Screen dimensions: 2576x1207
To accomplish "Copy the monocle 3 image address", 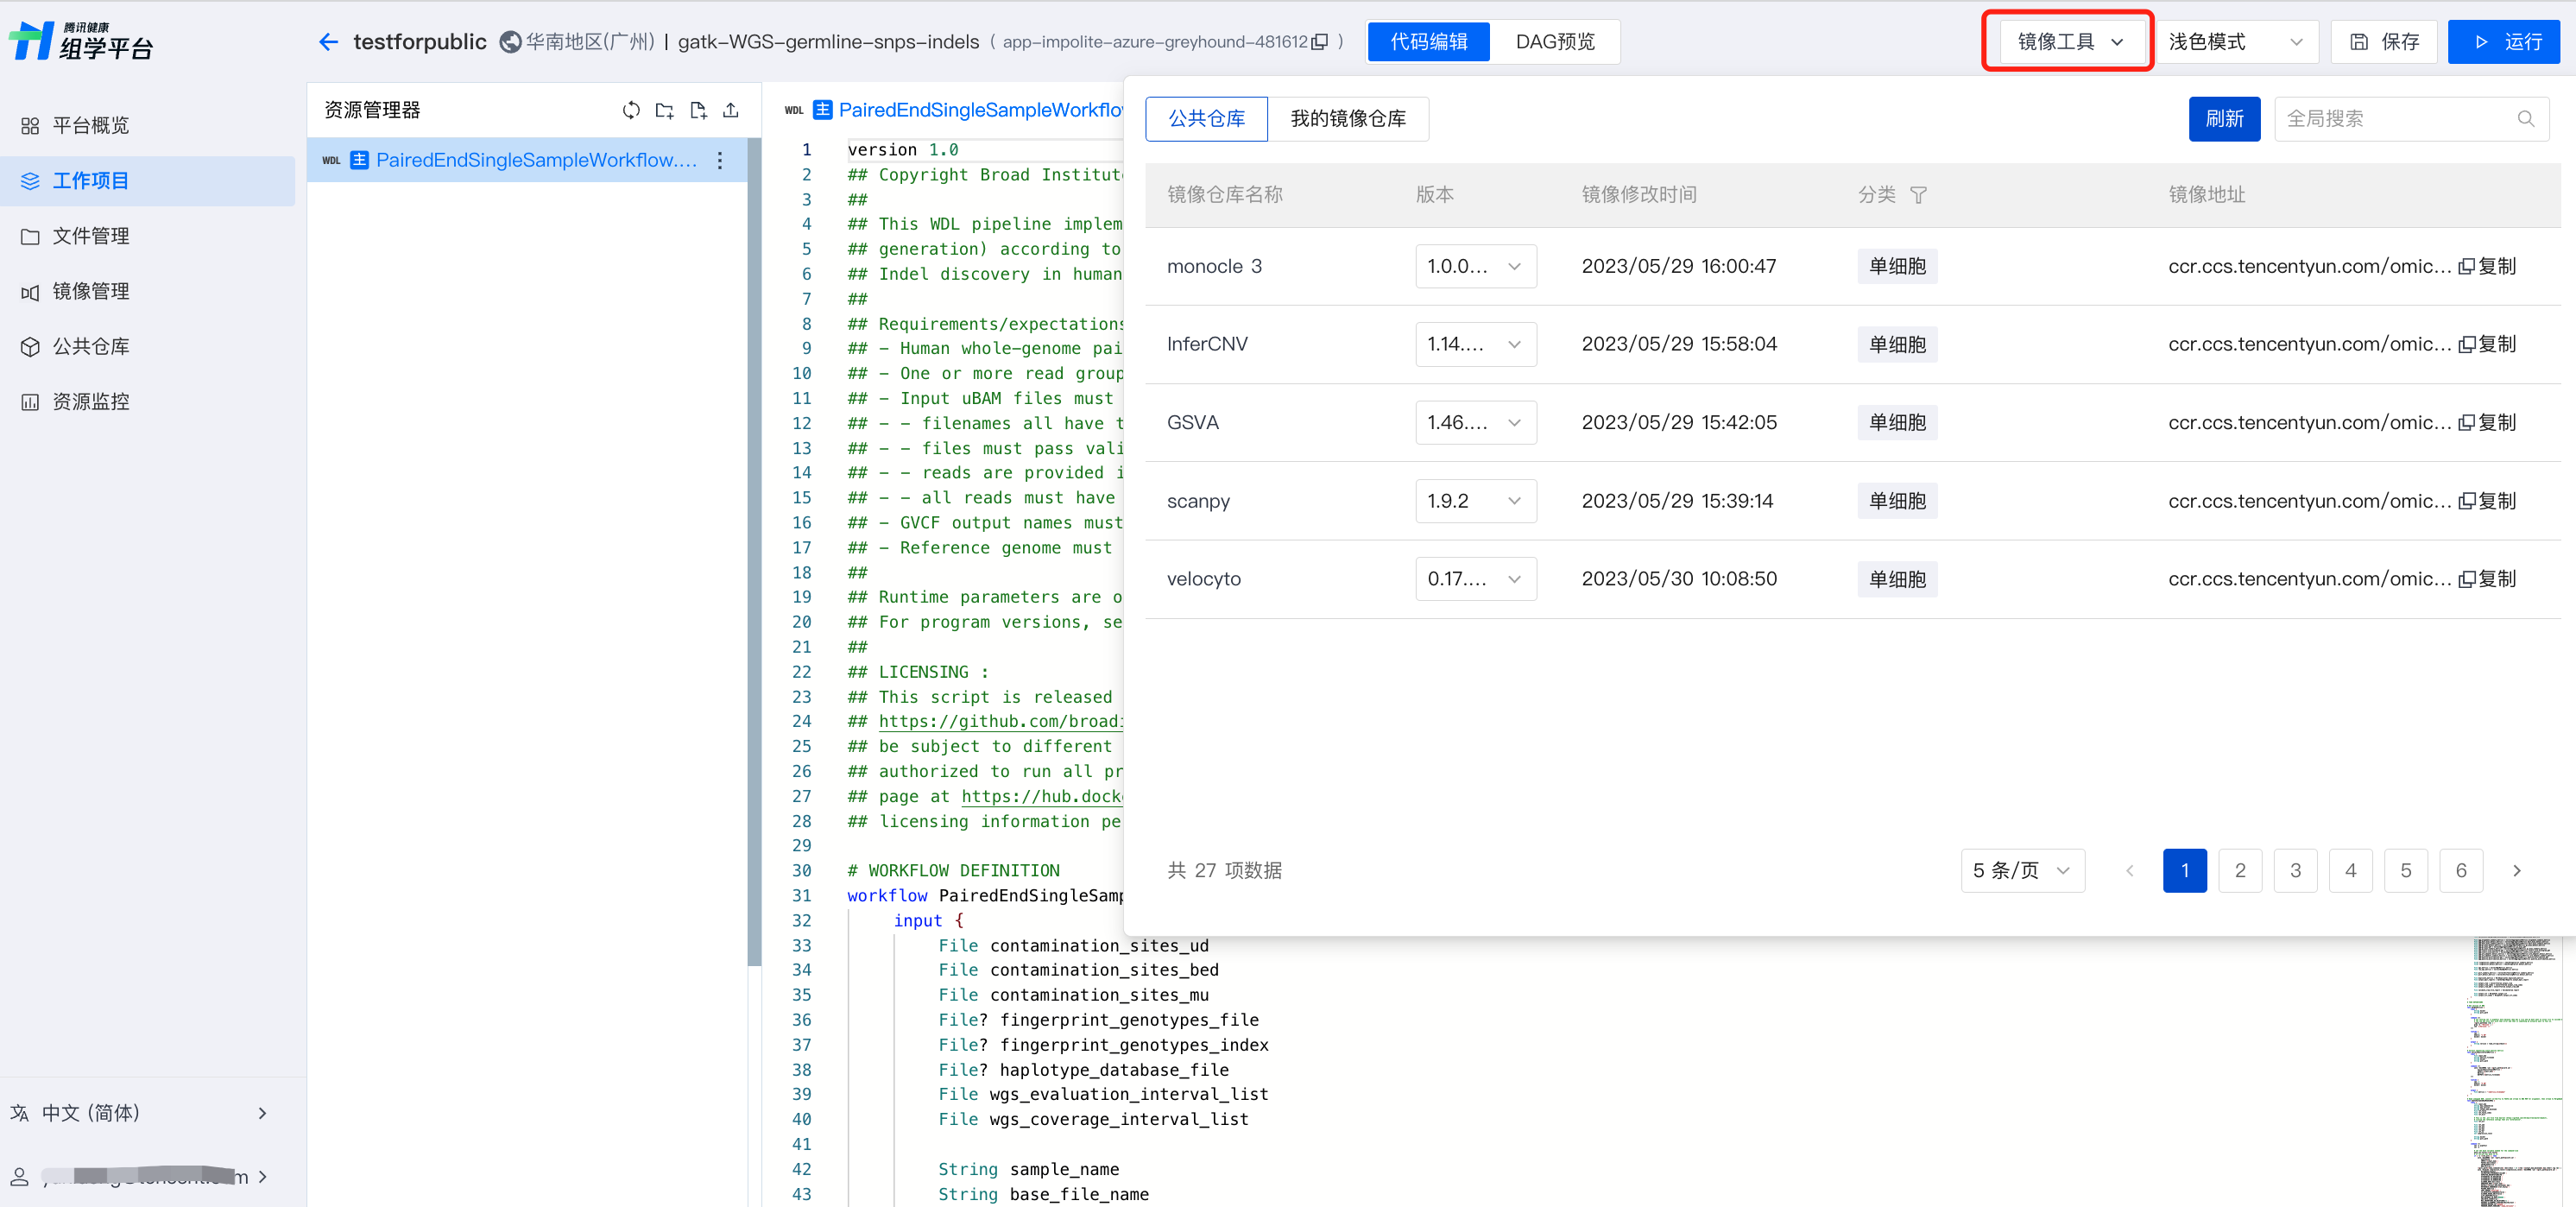I will tap(2487, 266).
